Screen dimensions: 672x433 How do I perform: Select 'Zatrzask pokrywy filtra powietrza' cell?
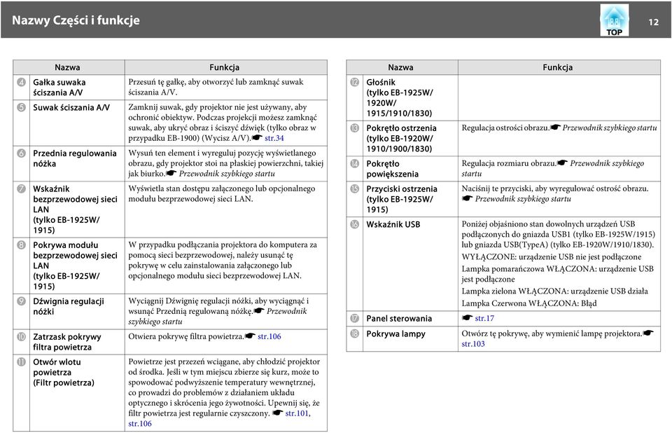tap(77, 342)
